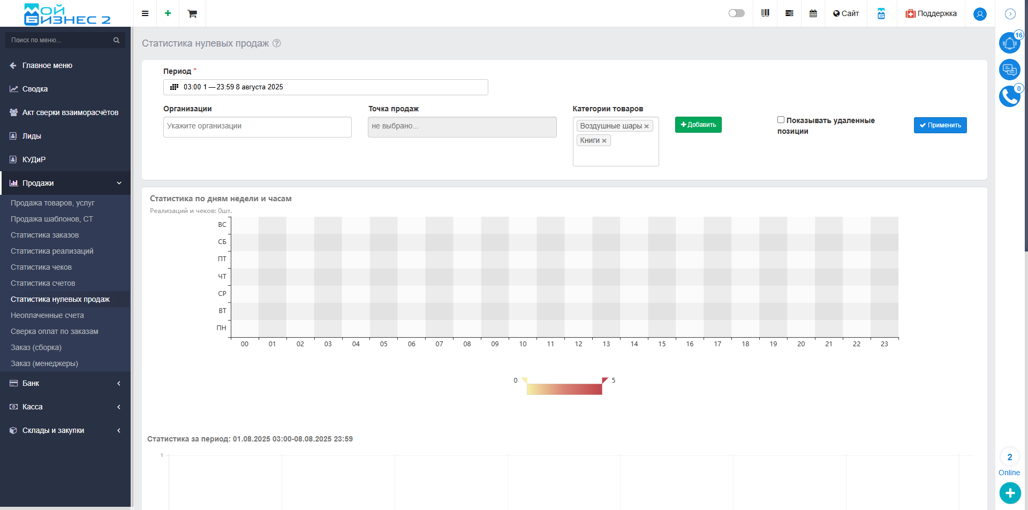Open Лиды menu item

pyautogui.click(x=65, y=136)
